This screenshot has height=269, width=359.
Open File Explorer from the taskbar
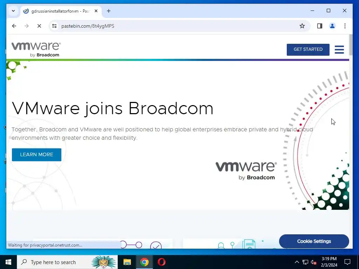coord(127,262)
